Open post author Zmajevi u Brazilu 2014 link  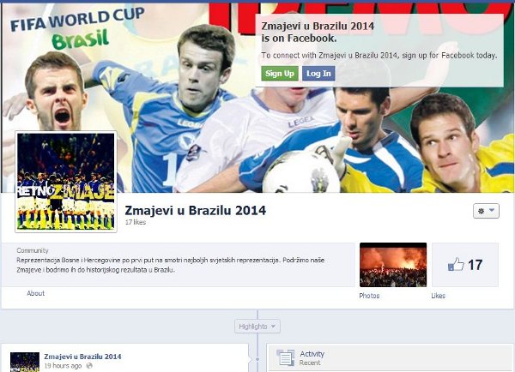82,357
